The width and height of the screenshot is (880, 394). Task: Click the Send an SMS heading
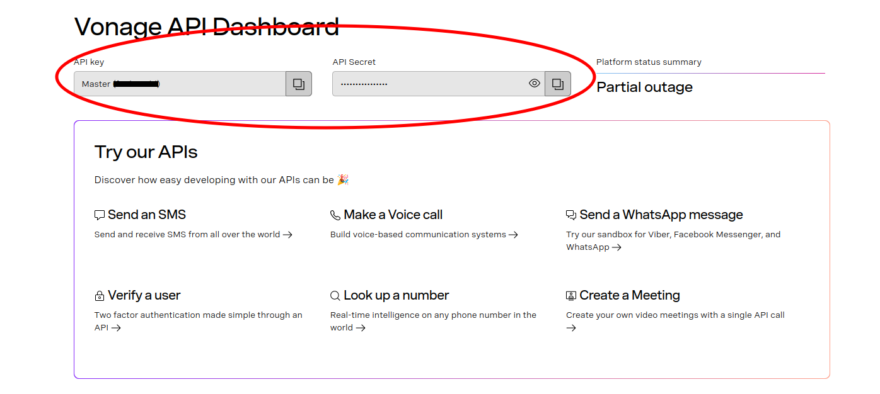tap(147, 215)
